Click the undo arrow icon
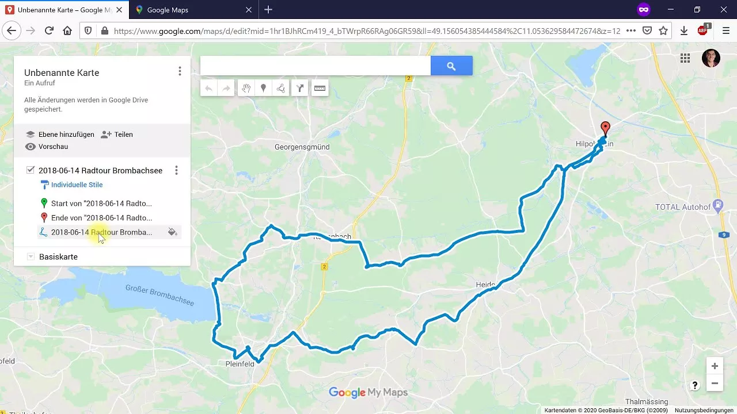 pyautogui.click(x=208, y=87)
